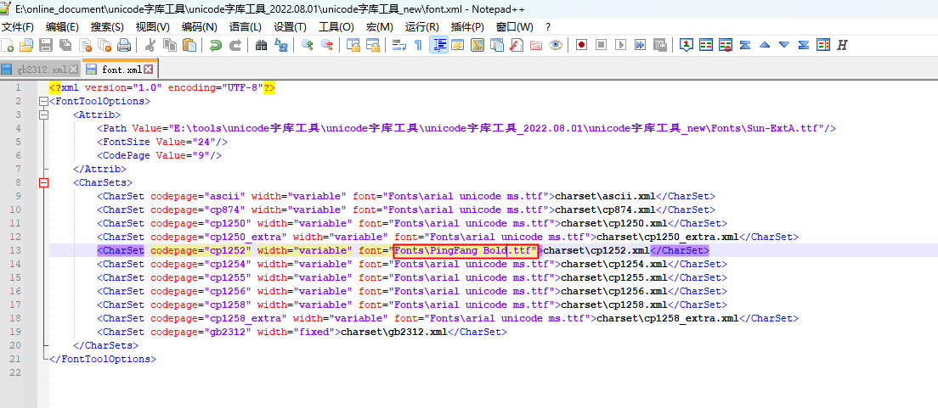Close the font.xml tab
This screenshot has width=938, height=408.
[148, 70]
